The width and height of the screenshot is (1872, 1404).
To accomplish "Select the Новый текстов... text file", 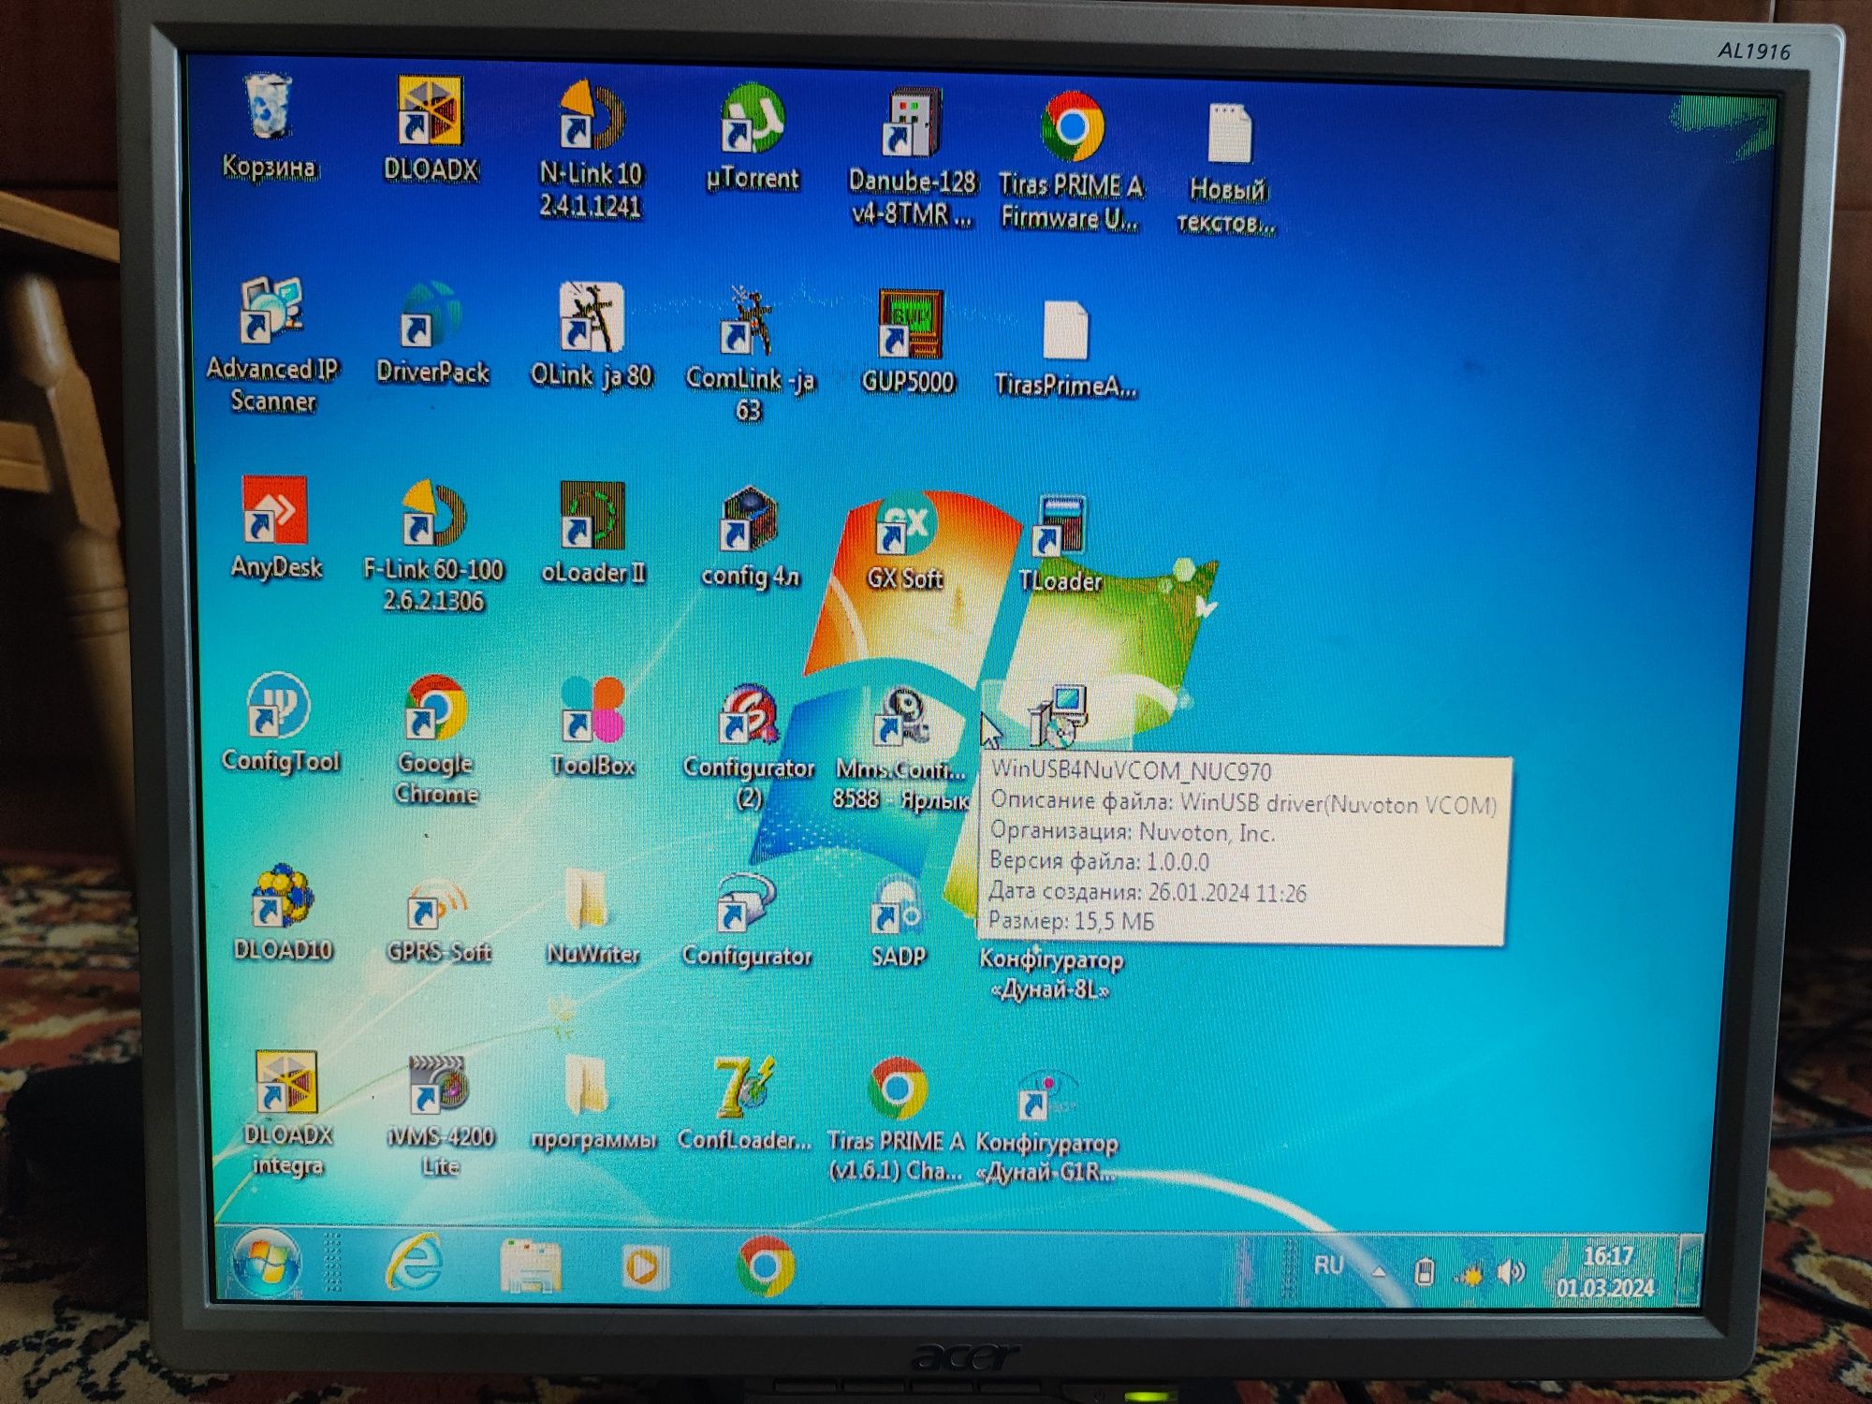I will coord(1227,168).
